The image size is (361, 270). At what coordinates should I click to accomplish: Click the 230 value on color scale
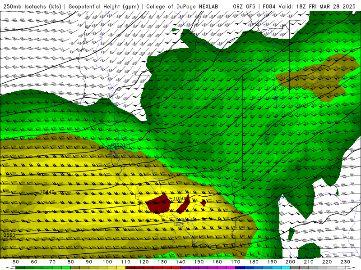pyautogui.click(x=345, y=262)
